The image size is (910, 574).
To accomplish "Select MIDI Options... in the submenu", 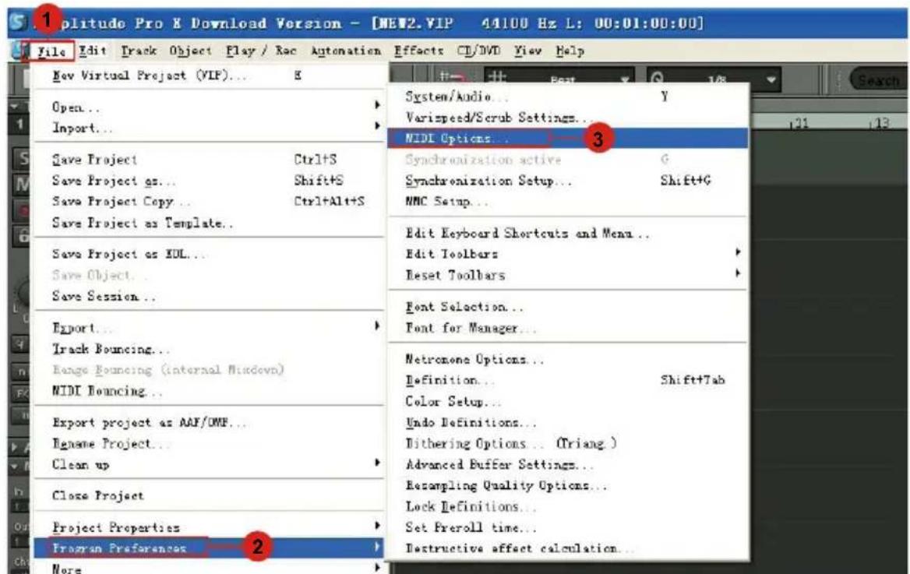I will [568, 138].
